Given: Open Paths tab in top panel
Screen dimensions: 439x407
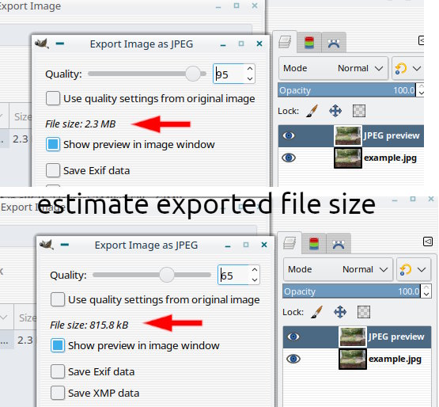Looking at the screenshot, I should click(334, 43).
